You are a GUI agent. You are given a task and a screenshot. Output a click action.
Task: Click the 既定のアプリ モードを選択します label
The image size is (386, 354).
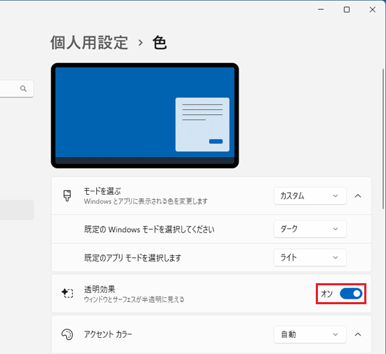coord(133,258)
